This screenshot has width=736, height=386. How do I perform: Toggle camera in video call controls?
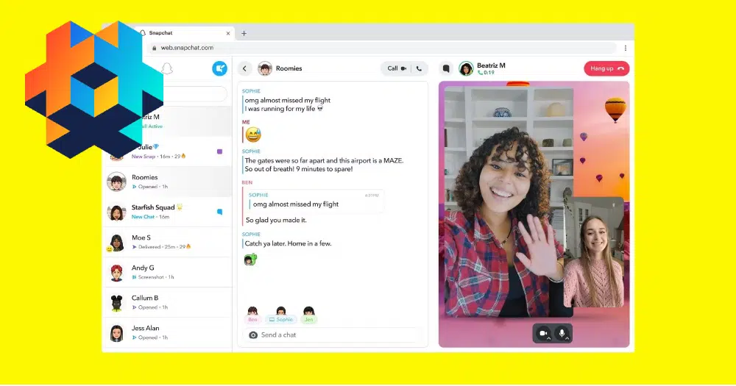click(543, 333)
